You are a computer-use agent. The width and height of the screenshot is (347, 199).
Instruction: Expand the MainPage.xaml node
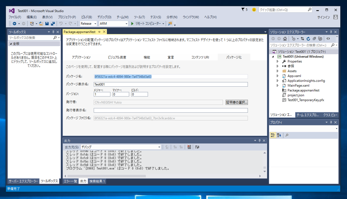pos(278,85)
